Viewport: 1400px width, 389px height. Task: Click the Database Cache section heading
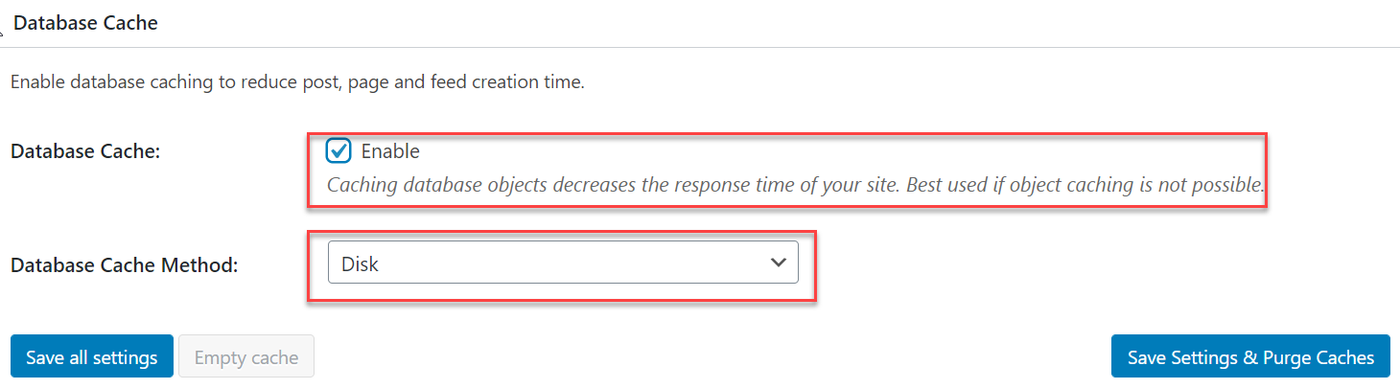(85, 23)
